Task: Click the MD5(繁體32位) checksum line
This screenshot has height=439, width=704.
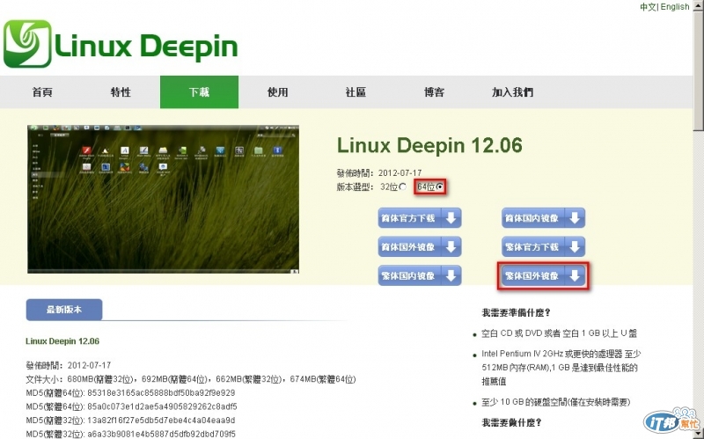Action: point(130,434)
